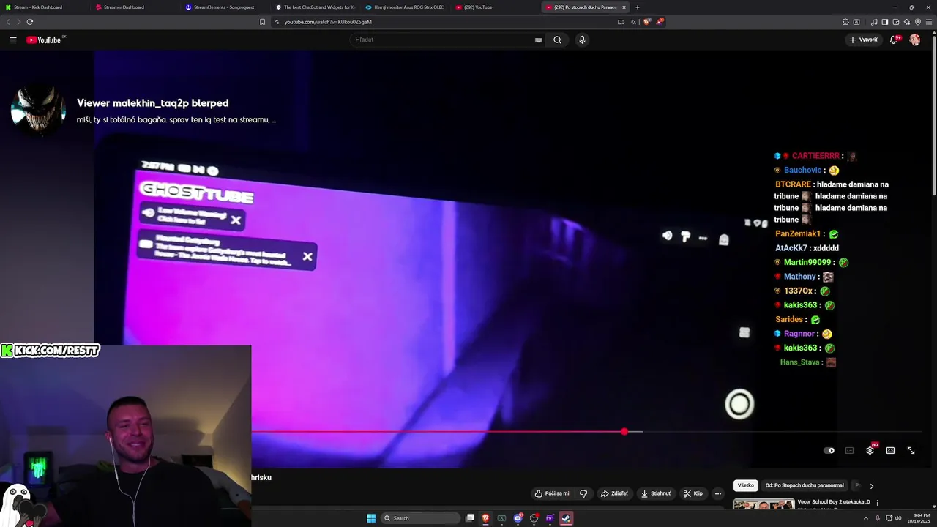Open Task View on the taskbar
The image size is (937, 527).
coord(470,518)
